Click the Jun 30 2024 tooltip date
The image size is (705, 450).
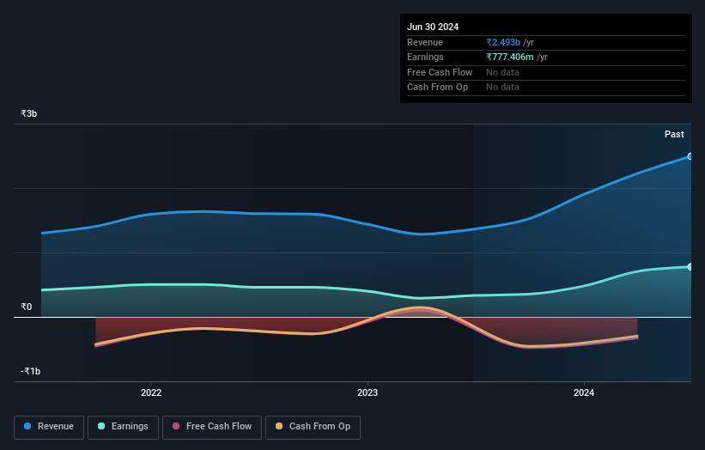pyautogui.click(x=433, y=27)
